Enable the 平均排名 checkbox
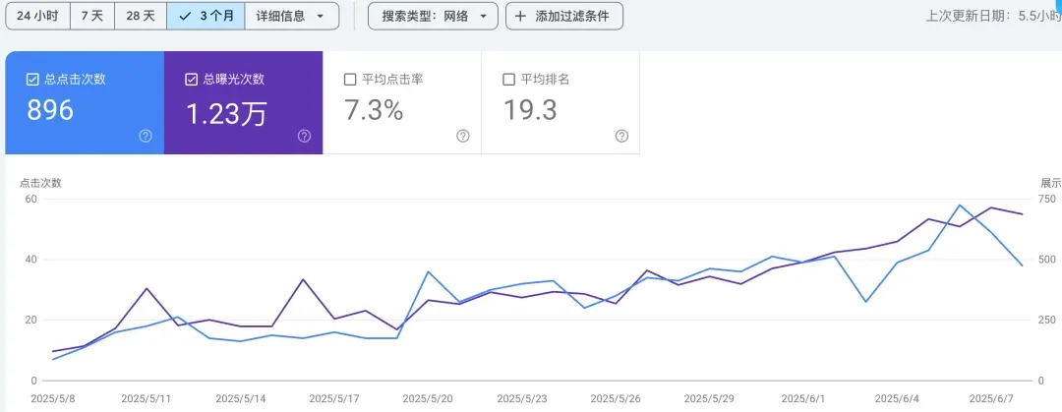Viewport: 1062px width, 412px height. click(508, 80)
